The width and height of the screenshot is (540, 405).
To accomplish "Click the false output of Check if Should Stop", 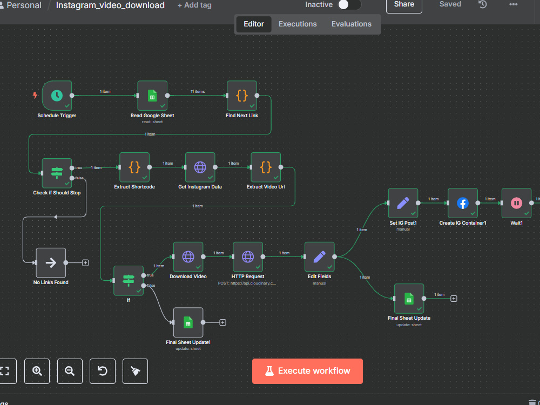I will pyautogui.click(x=72, y=178).
